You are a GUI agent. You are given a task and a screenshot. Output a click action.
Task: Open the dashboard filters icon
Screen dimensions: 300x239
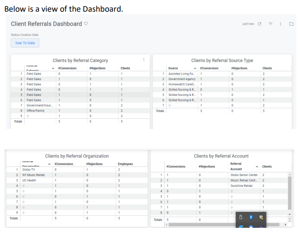click(270, 24)
